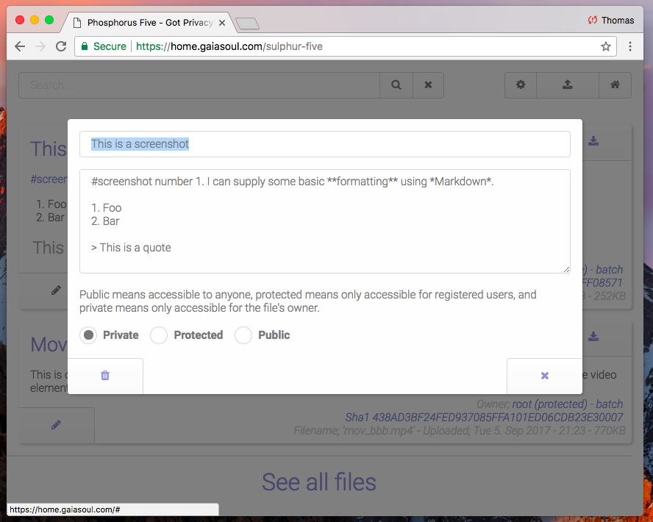Download the movie file via download icon
Screen dimensions: 653x522
pos(593,336)
